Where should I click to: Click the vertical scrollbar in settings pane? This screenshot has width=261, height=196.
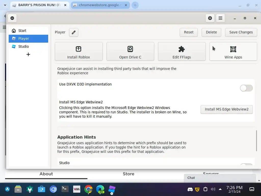(256, 141)
